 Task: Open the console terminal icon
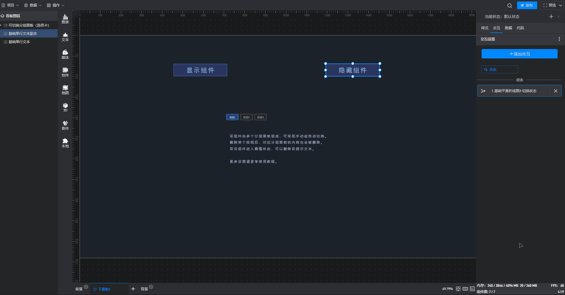pos(472,289)
